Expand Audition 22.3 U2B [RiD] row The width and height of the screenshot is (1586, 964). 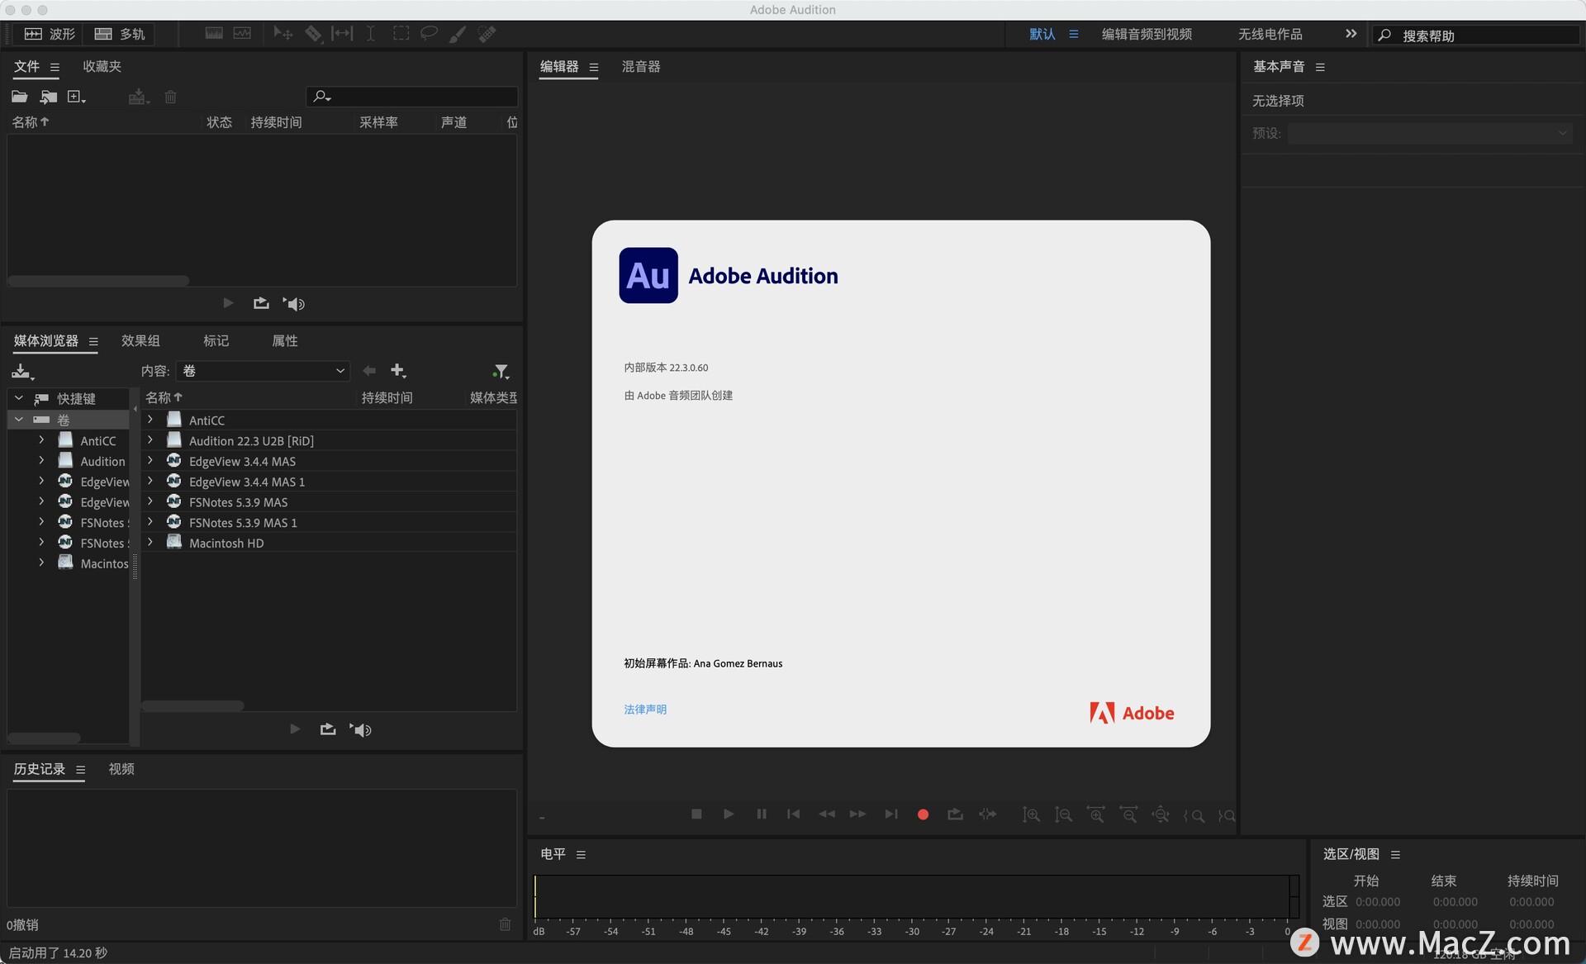pyautogui.click(x=150, y=440)
